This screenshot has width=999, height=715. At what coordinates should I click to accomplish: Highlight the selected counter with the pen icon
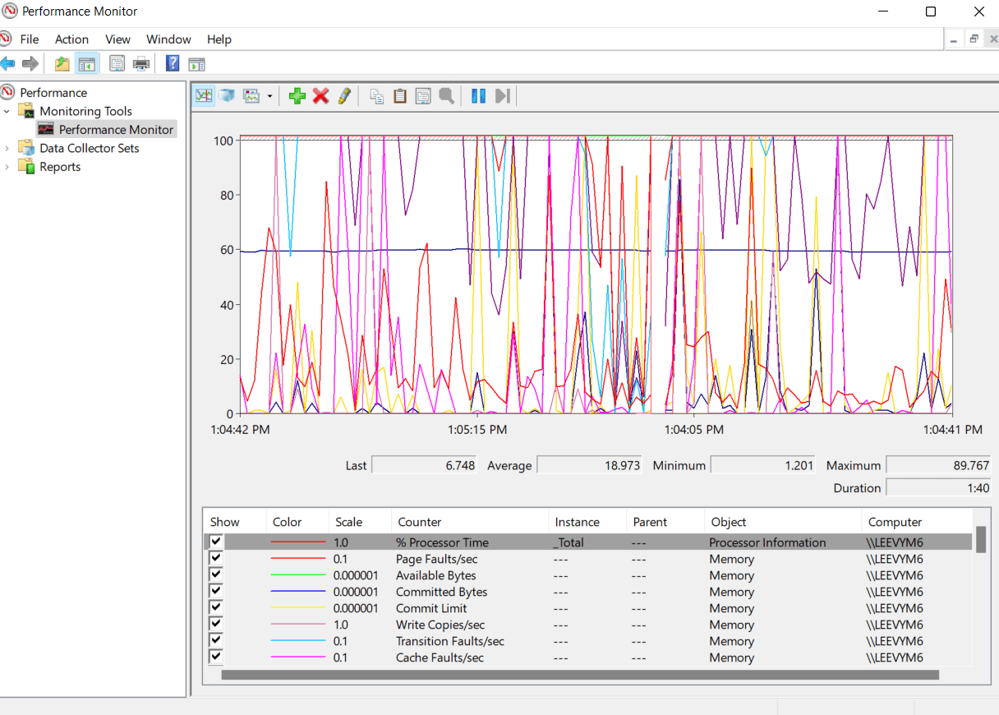point(343,95)
